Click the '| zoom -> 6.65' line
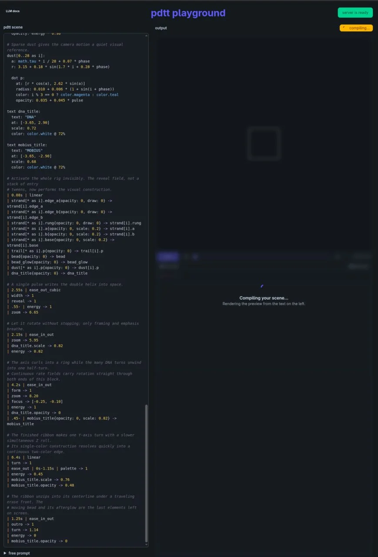378x557 pixels. [x=23, y=312]
